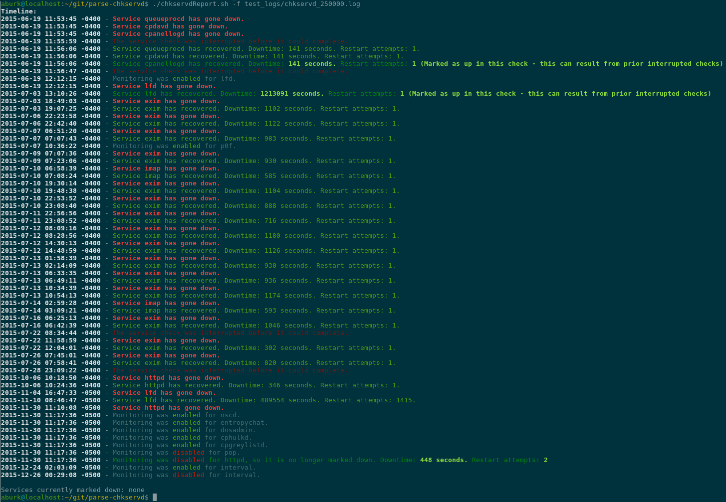
Task: Select 'Monitoring was enabled for lfd.'
Action: [x=175, y=79]
